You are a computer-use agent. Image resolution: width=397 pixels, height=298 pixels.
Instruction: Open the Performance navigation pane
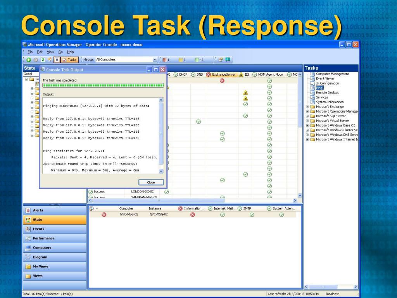click(x=55, y=239)
